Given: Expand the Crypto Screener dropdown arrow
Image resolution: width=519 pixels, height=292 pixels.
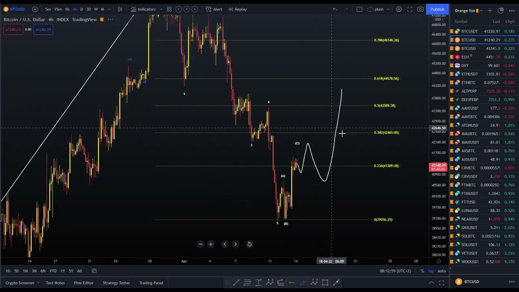Looking at the screenshot, I should tap(38, 283).
